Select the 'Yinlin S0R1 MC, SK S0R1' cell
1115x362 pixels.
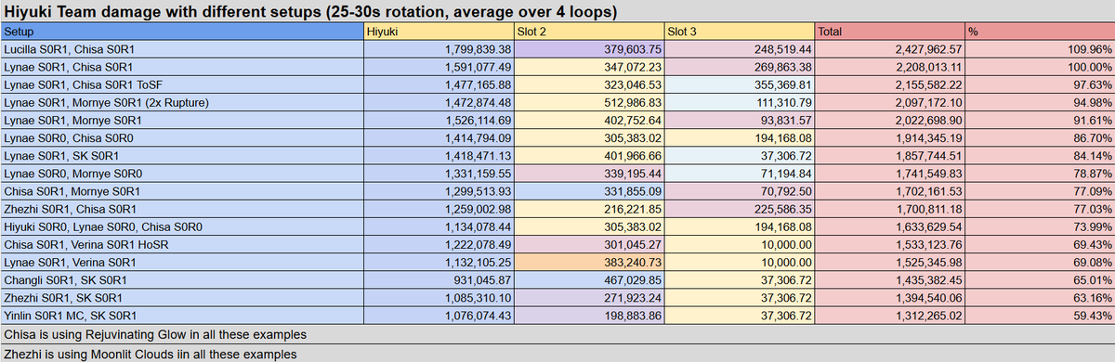(182, 316)
